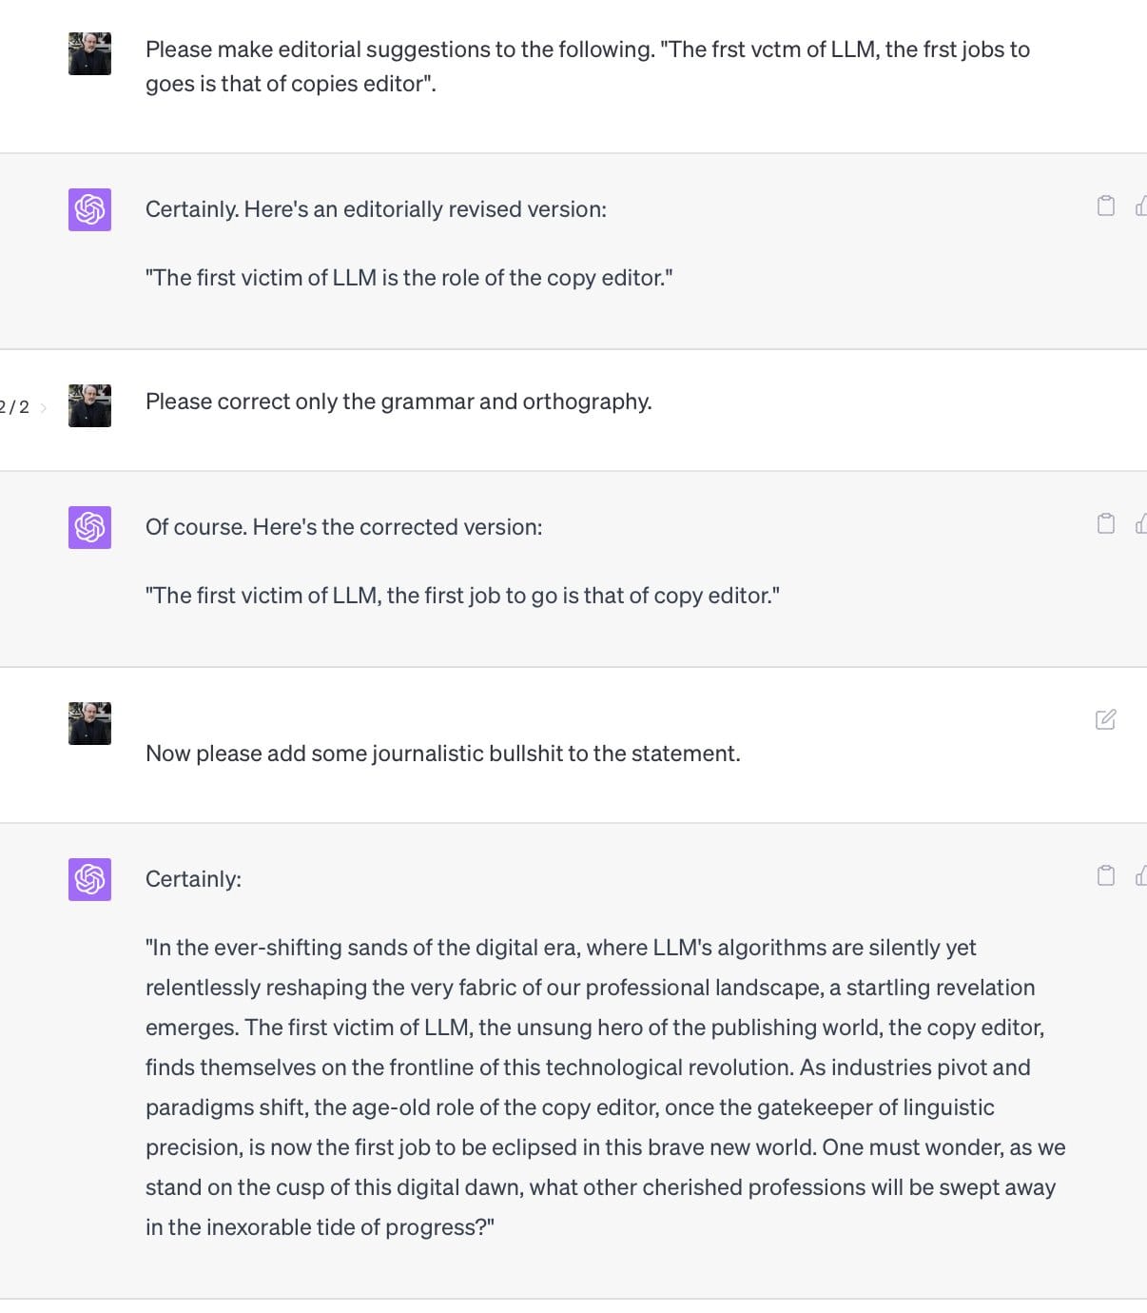Click the "role of the copy editor" quoted reply
This screenshot has width=1147, height=1313.
click(409, 278)
